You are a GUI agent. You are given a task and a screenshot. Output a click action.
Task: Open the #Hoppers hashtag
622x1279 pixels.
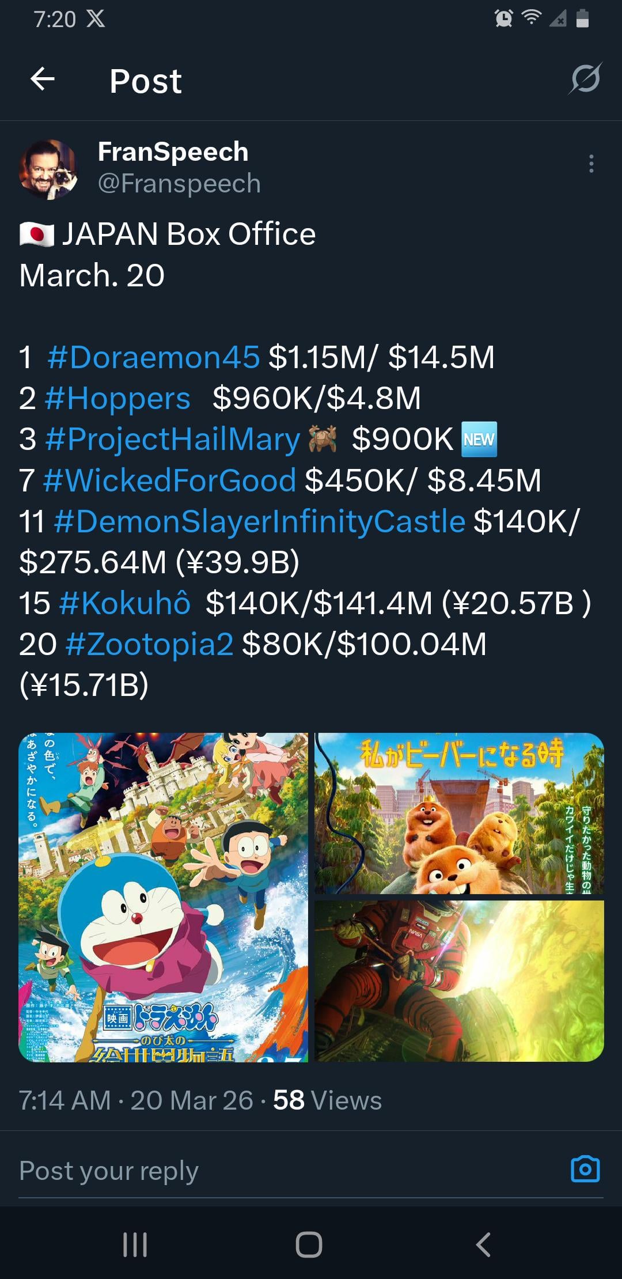pos(117,398)
